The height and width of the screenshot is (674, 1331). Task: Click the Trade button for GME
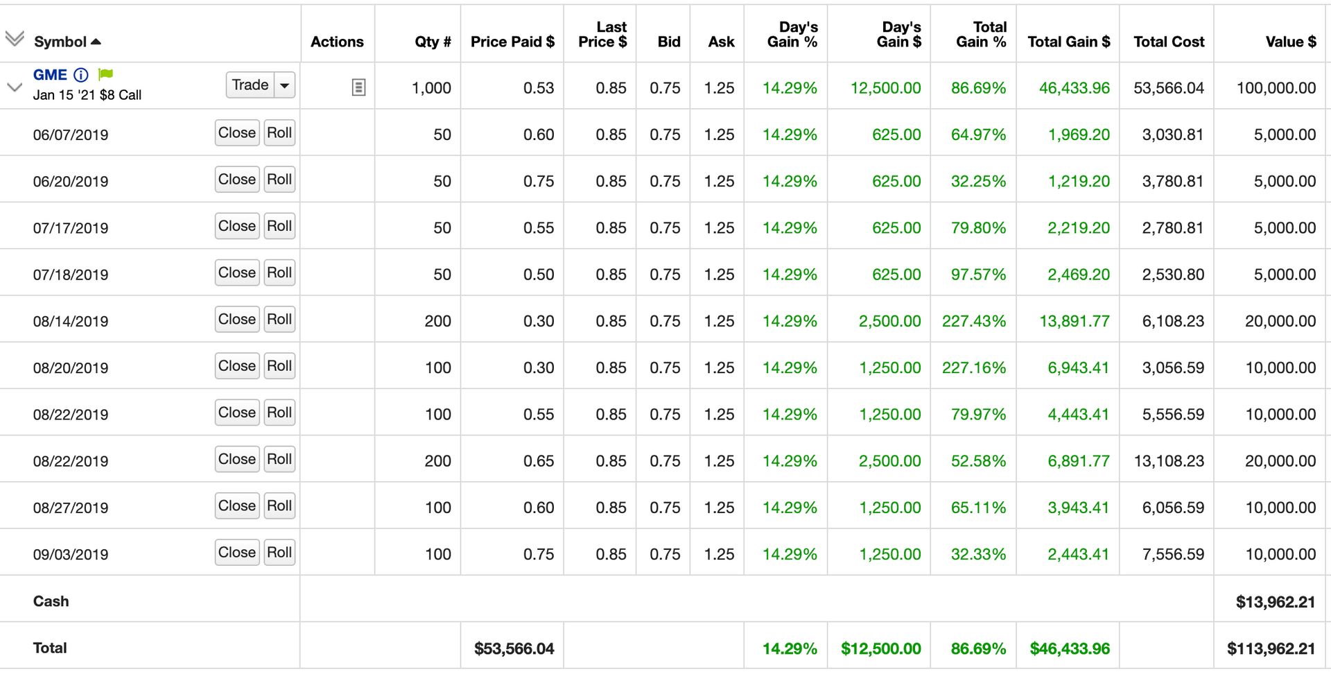(250, 85)
